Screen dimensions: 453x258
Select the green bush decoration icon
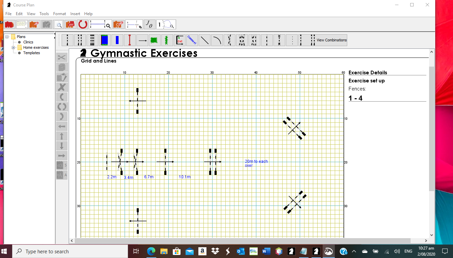pos(154,40)
